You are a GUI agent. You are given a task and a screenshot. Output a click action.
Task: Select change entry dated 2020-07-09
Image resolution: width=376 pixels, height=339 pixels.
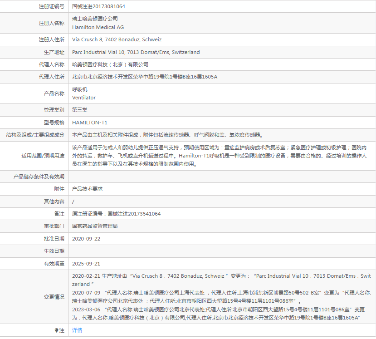click(x=221, y=297)
